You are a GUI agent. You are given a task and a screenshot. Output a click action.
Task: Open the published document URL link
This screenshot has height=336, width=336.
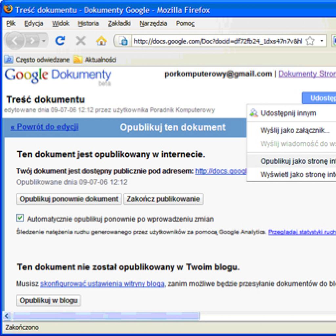tap(221, 171)
